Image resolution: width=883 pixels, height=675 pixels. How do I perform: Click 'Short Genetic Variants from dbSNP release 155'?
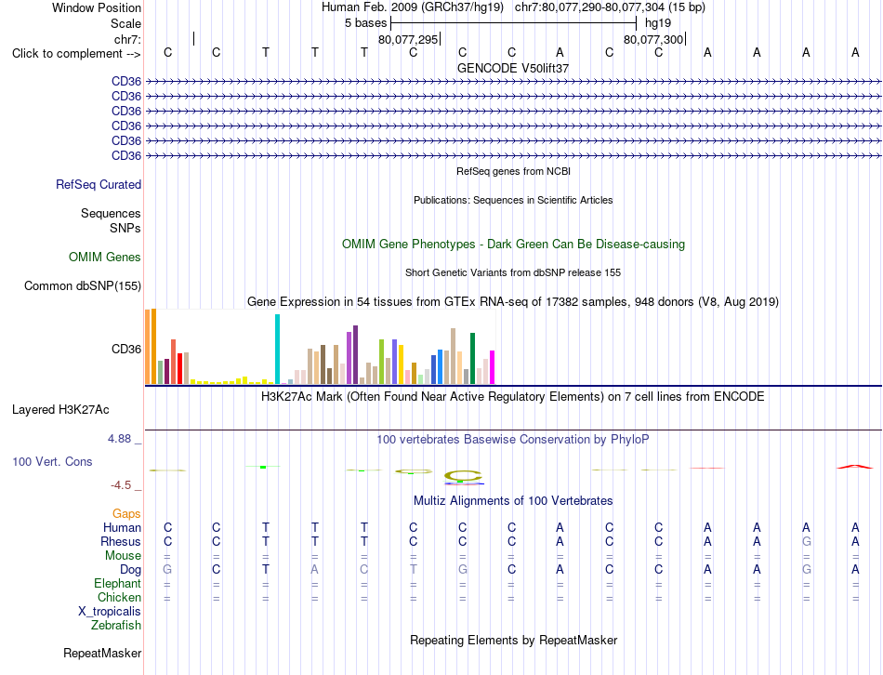pyautogui.click(x=513, y=272)
